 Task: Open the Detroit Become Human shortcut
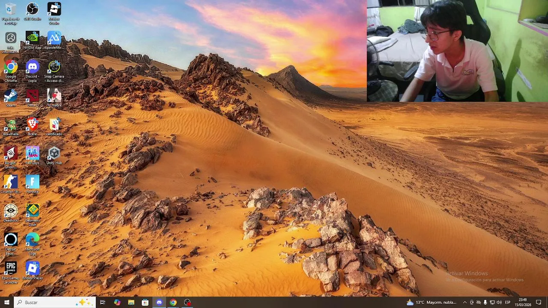point(11,244)
